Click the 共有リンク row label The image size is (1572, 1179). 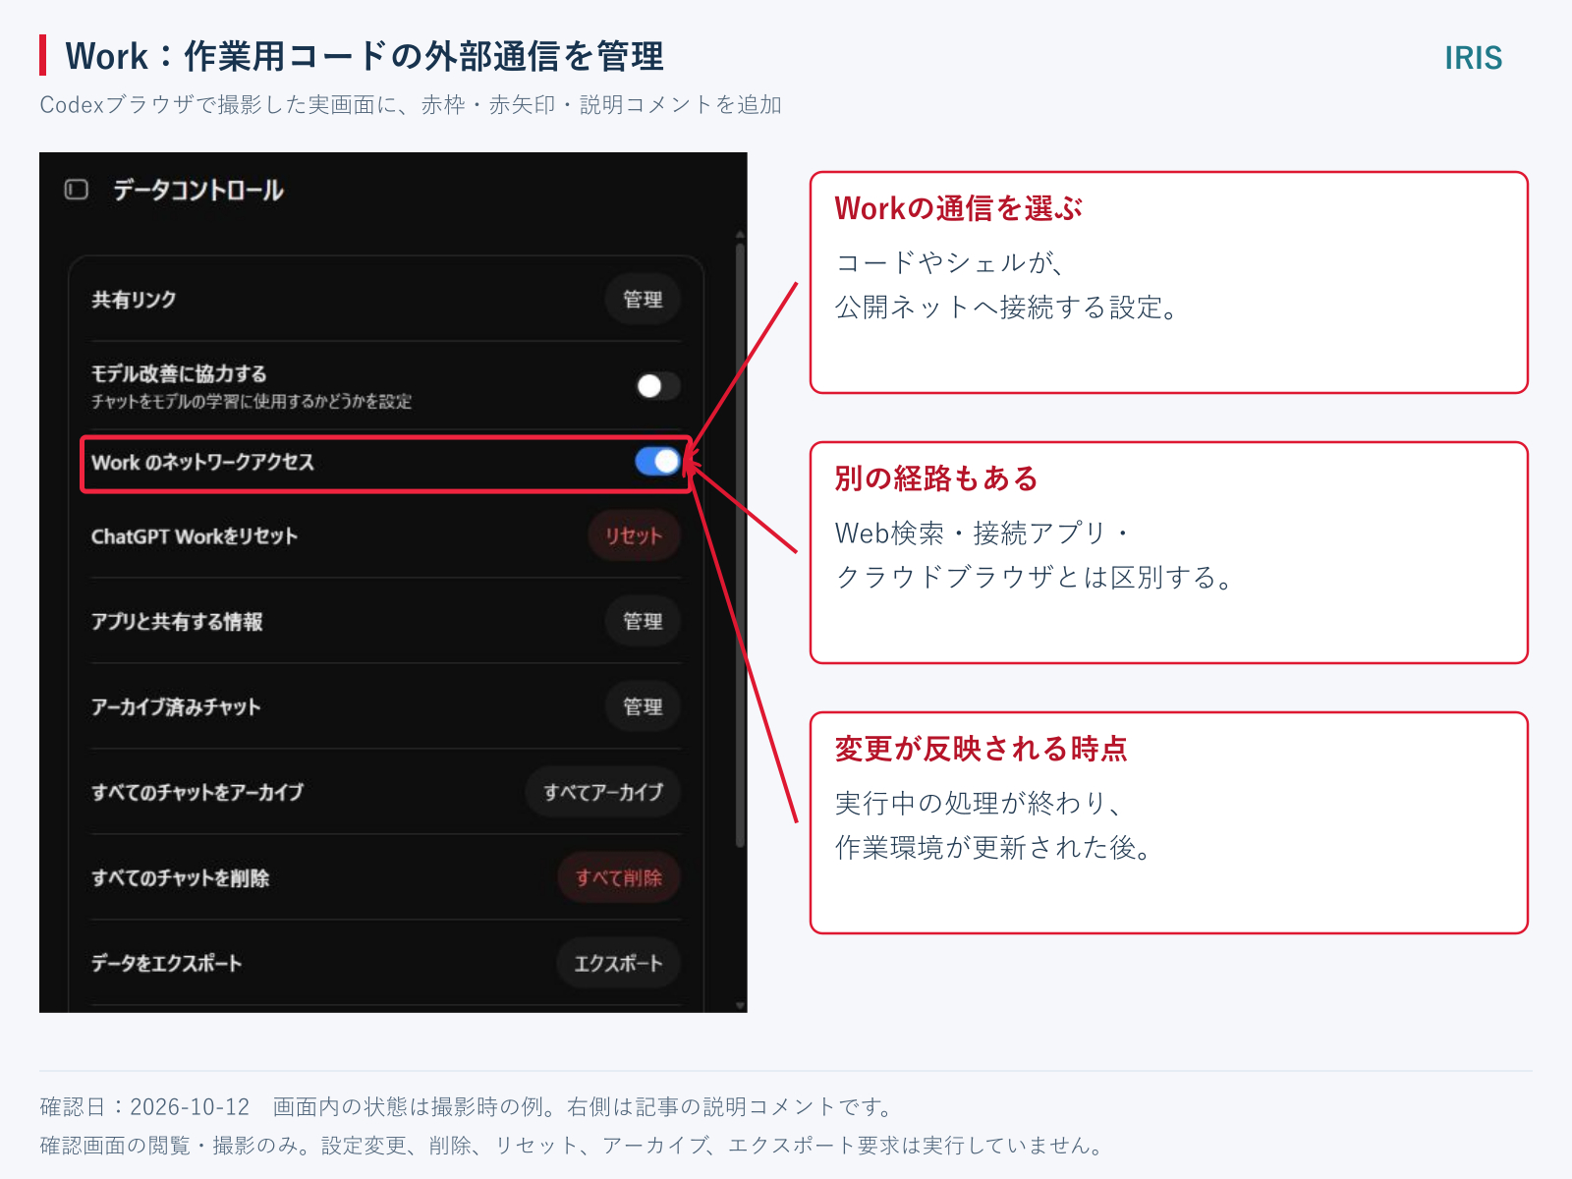[x=134, y=300]
